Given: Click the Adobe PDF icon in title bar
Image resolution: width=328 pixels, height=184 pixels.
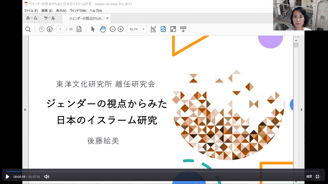Looking at the screenshot, I should tap(26, 4).
